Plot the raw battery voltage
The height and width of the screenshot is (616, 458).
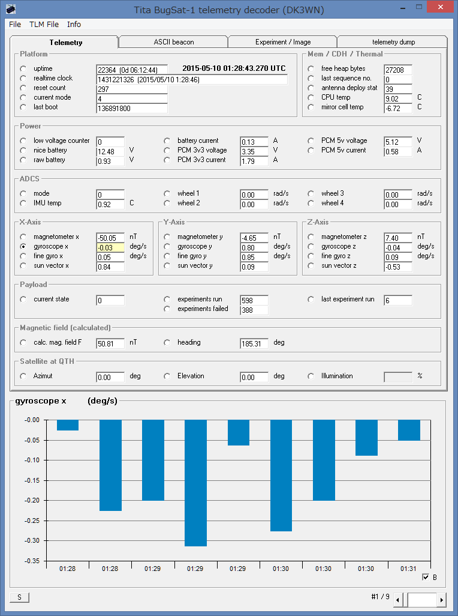23,160
